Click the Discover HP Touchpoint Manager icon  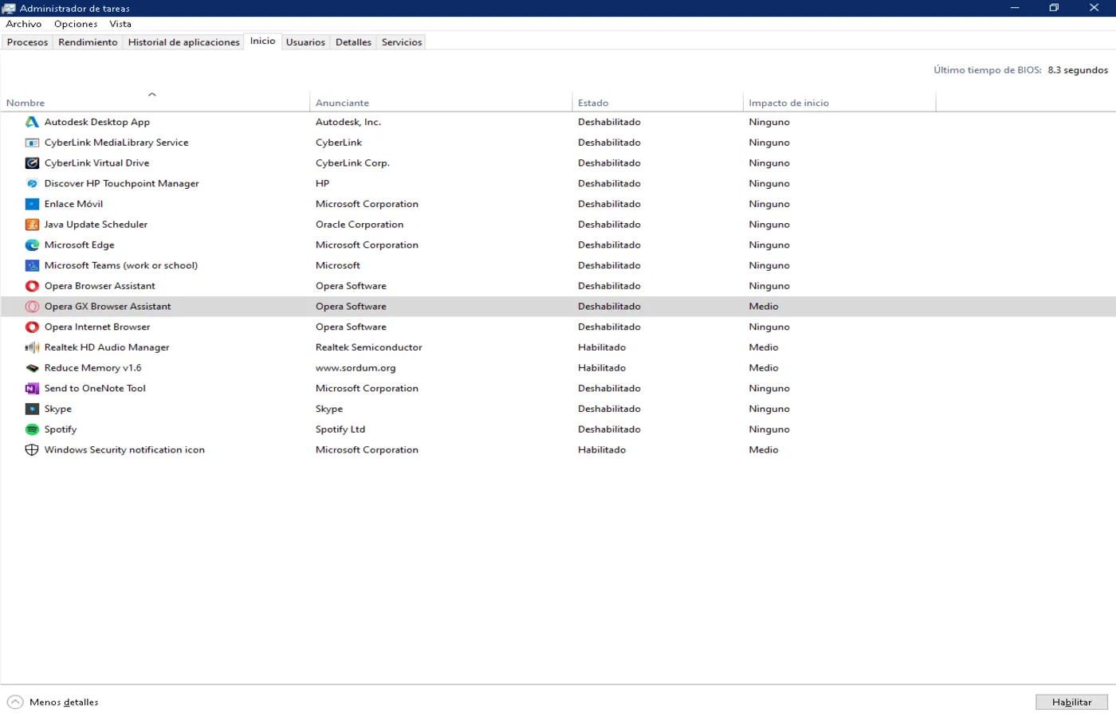point(32,183)
